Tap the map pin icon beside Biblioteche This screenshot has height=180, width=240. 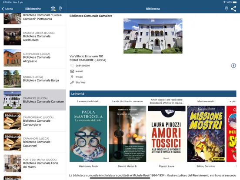click(x=60, y=9)
